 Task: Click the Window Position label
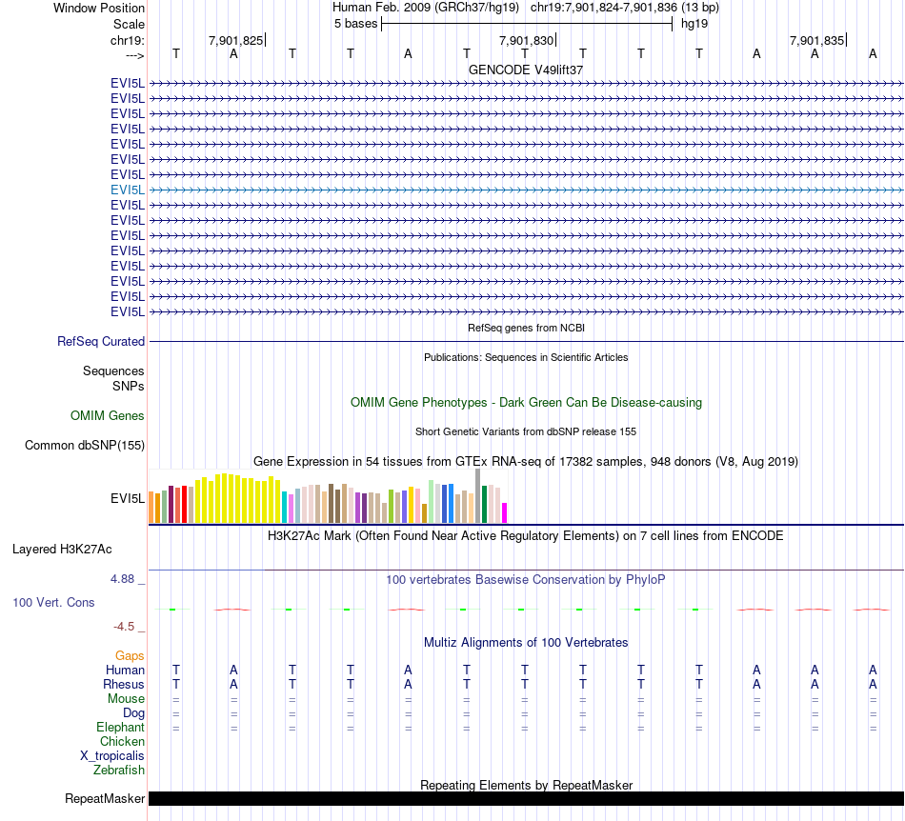[99, 8]
